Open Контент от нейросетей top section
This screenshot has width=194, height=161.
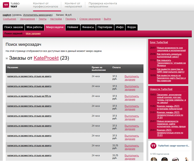(73, 5)
